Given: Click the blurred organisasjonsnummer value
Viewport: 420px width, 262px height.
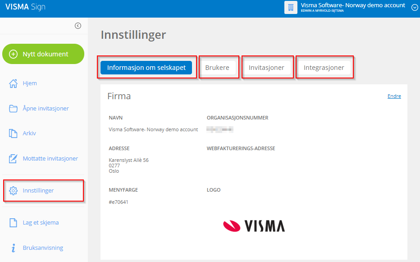Looking at the screenshot, I should click(220, 129).
